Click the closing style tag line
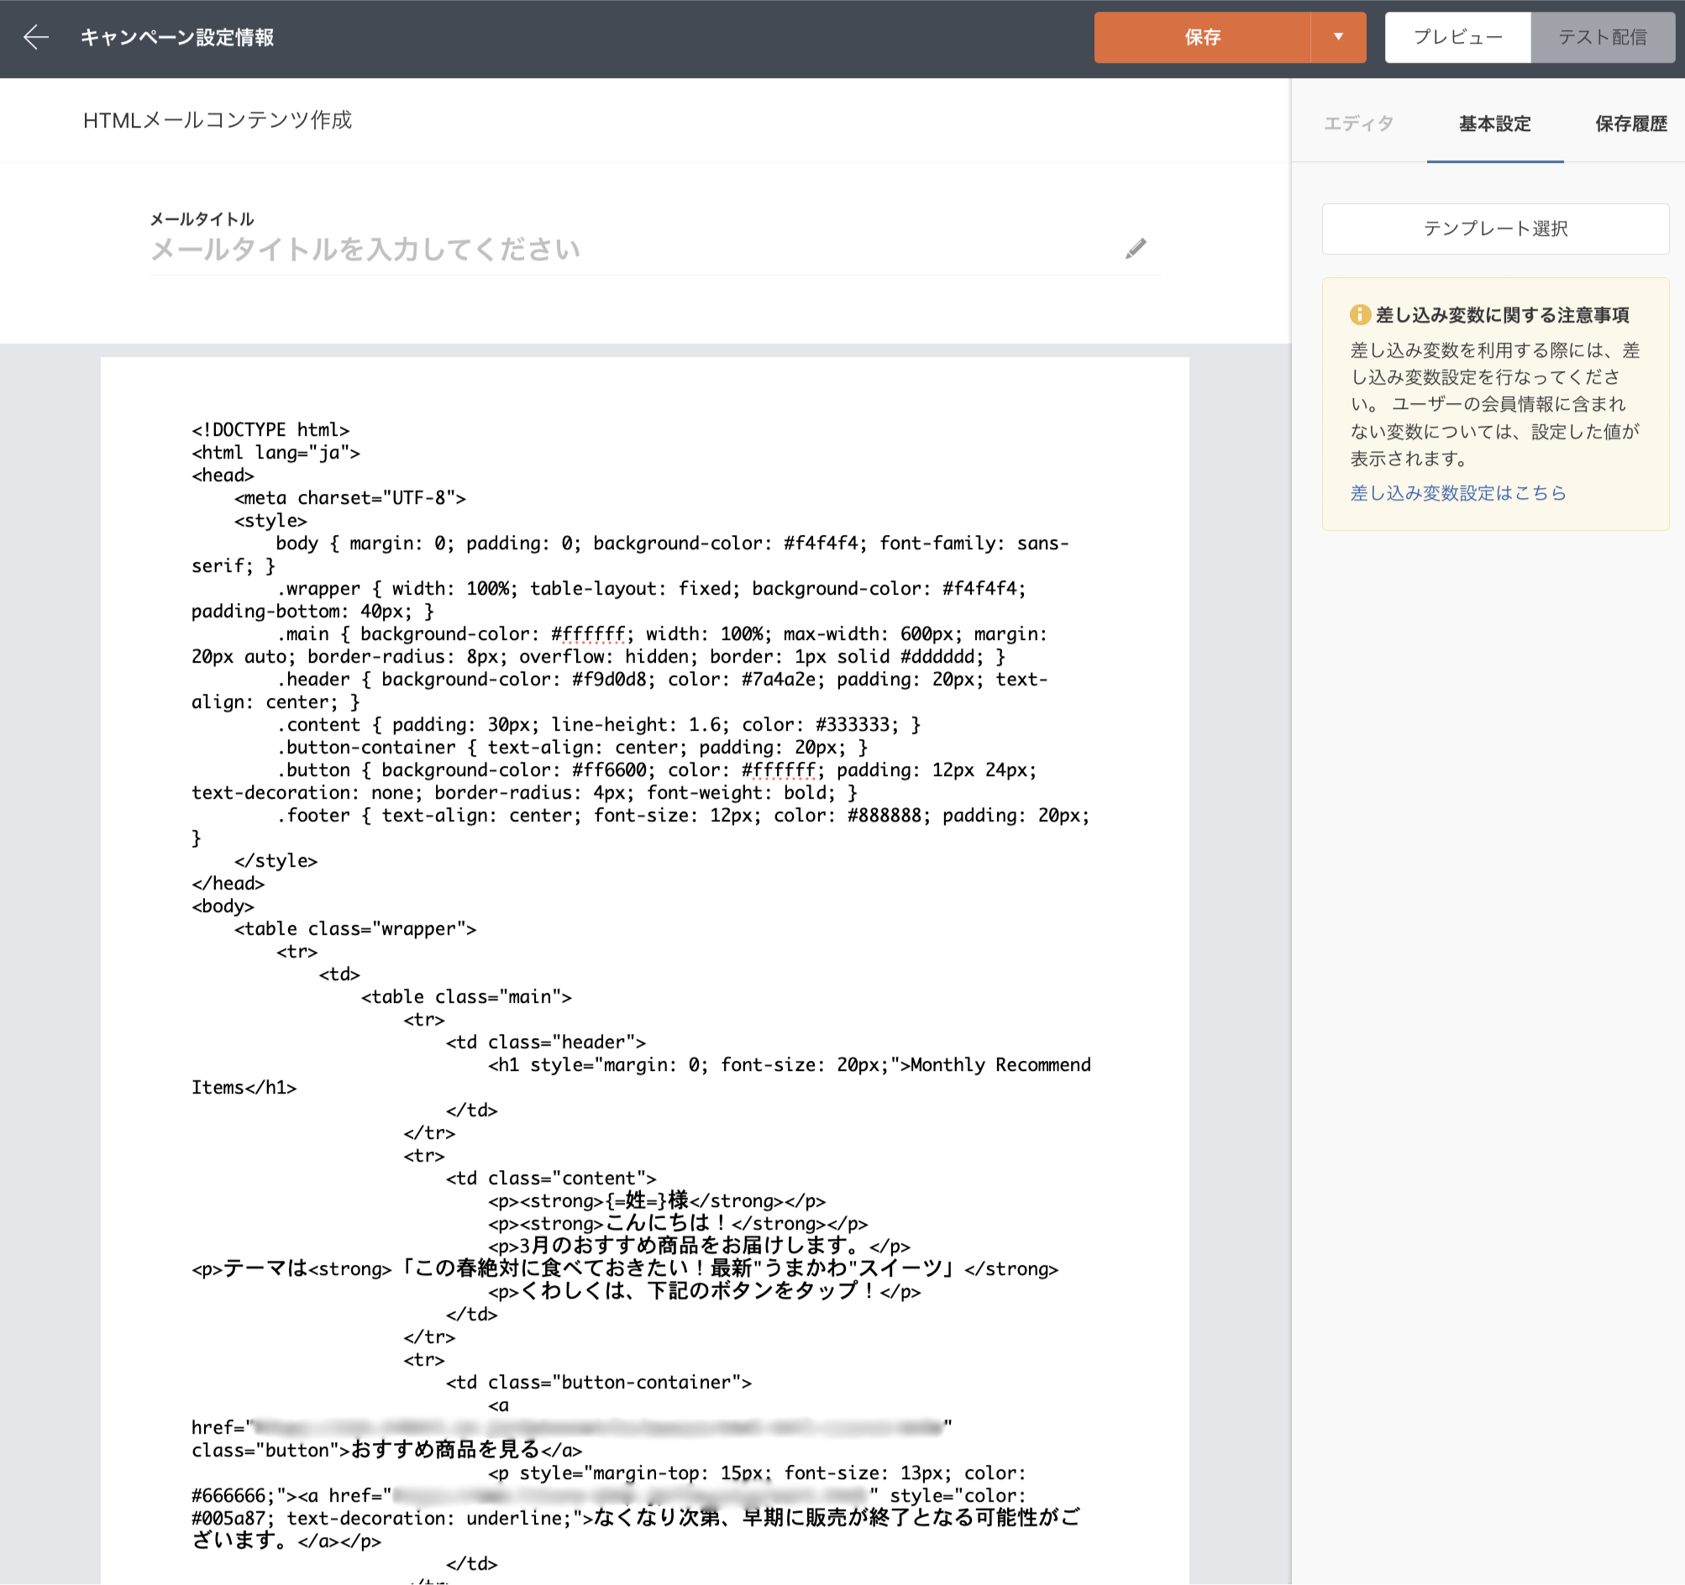 (276, 860)
